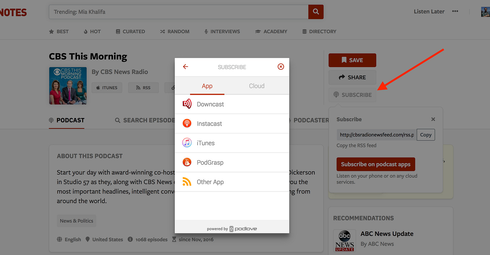
Task: Click the search field showing Trending text
Action: pos(179,12)
